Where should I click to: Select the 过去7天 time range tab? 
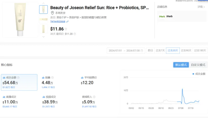[x=160, y=51]
